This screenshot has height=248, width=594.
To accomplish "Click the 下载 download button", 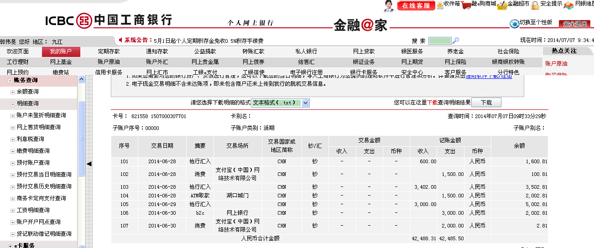I will [486, 103].
